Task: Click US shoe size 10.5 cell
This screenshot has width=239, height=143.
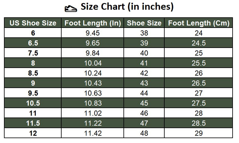Action: [x=33, y=103]
